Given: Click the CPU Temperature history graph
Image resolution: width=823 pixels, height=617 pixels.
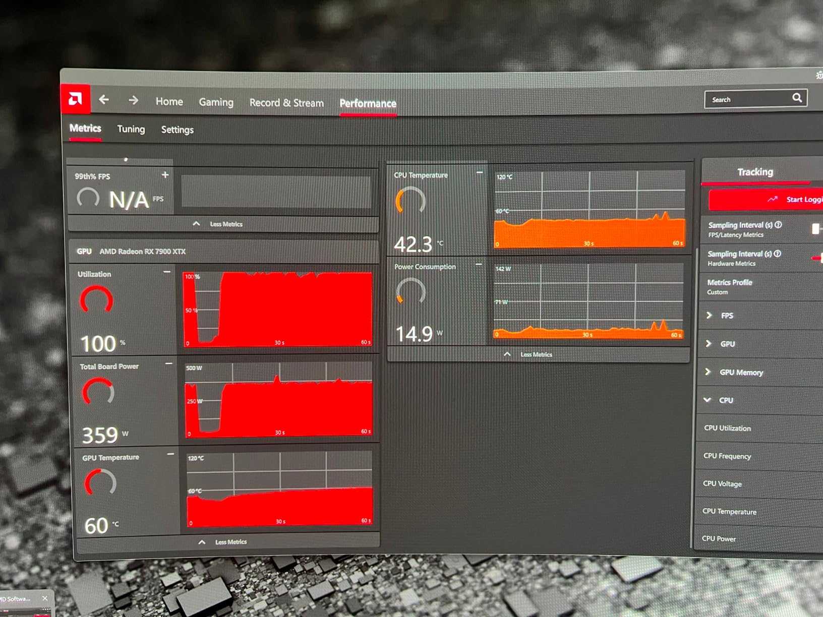Looking at the screenshot, I should 590,209.
